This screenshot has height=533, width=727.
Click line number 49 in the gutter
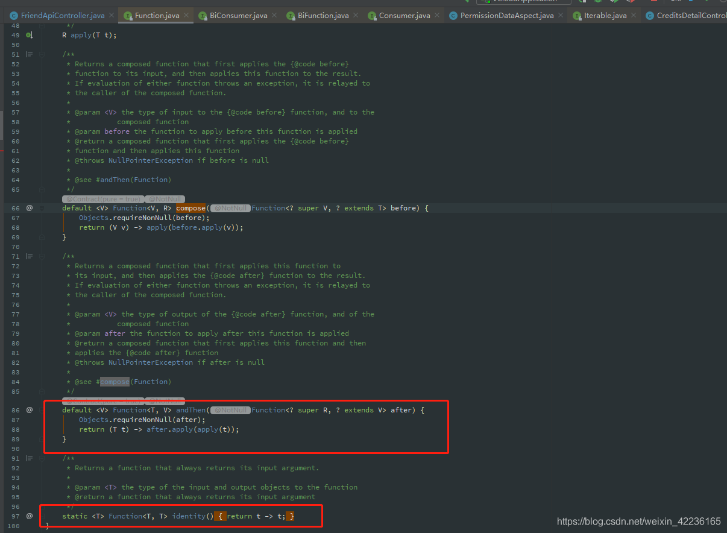(15, 35)
